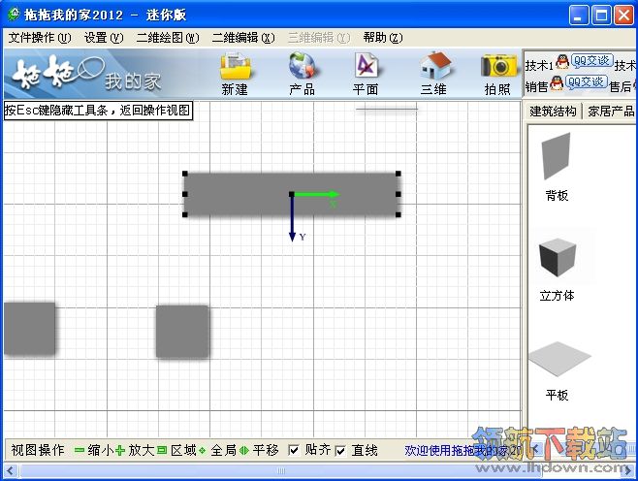The image size is (638, 481).
Task: Click the top-left selection handle of rectangle
Action: 185,174
